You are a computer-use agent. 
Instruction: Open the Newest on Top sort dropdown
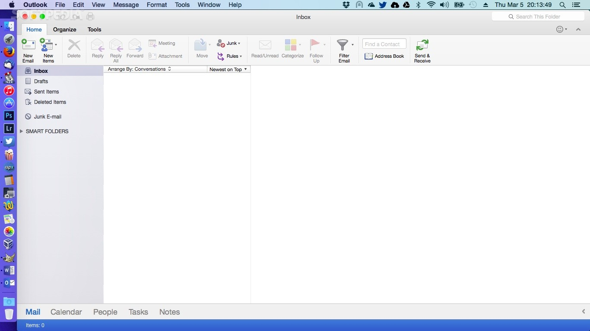[228, 69]
